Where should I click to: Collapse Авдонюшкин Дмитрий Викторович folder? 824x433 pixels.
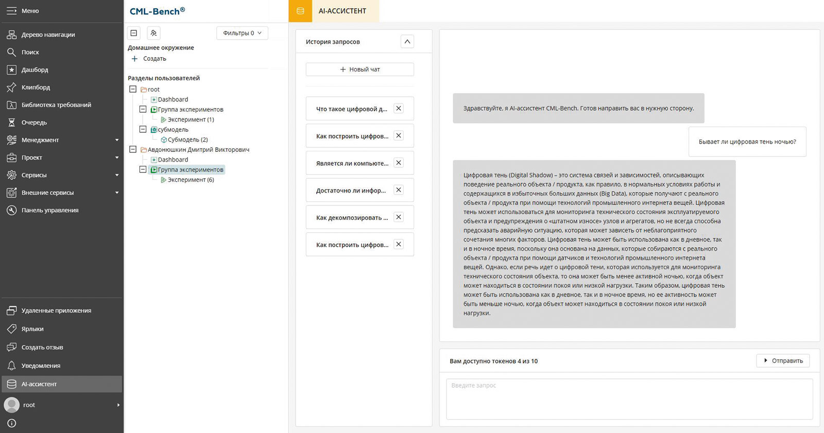click(x=133, y=149)
